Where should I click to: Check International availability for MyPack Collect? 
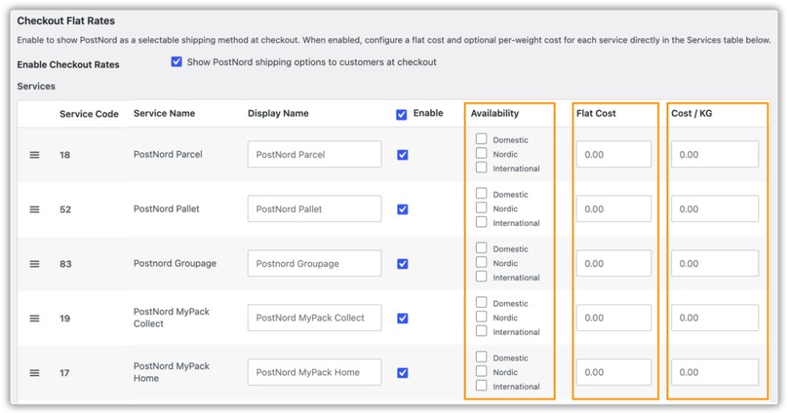[x=482, y=330]
